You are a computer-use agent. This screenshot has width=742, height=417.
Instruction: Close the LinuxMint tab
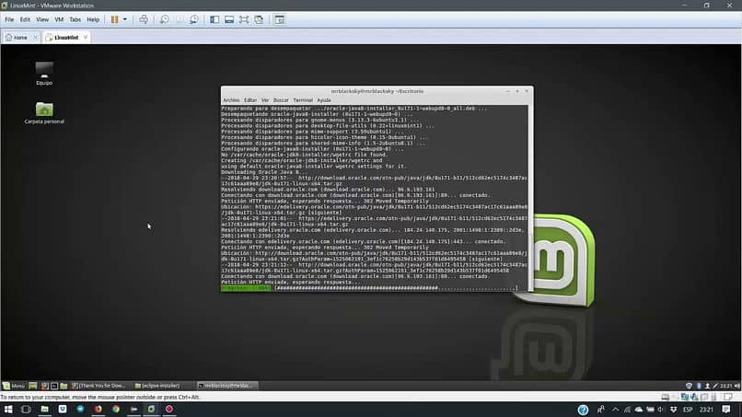pos(86,37)
